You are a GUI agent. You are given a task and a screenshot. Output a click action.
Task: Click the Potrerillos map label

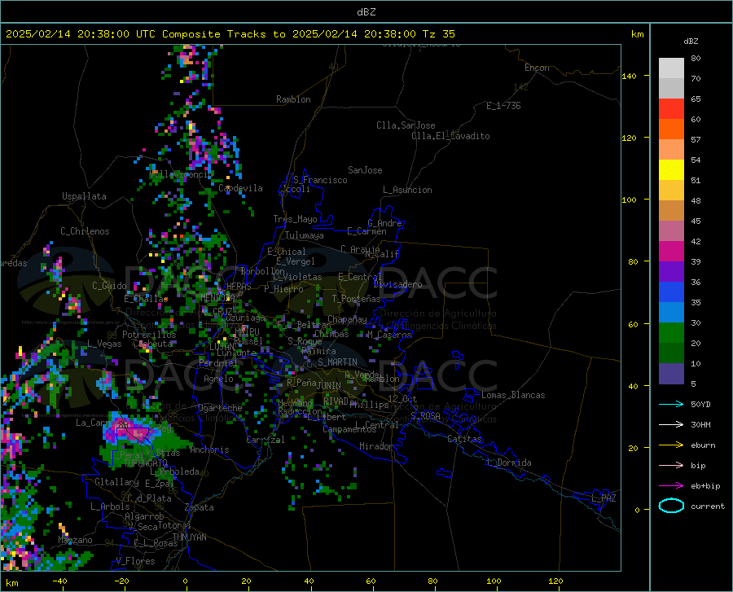(149, 335)
